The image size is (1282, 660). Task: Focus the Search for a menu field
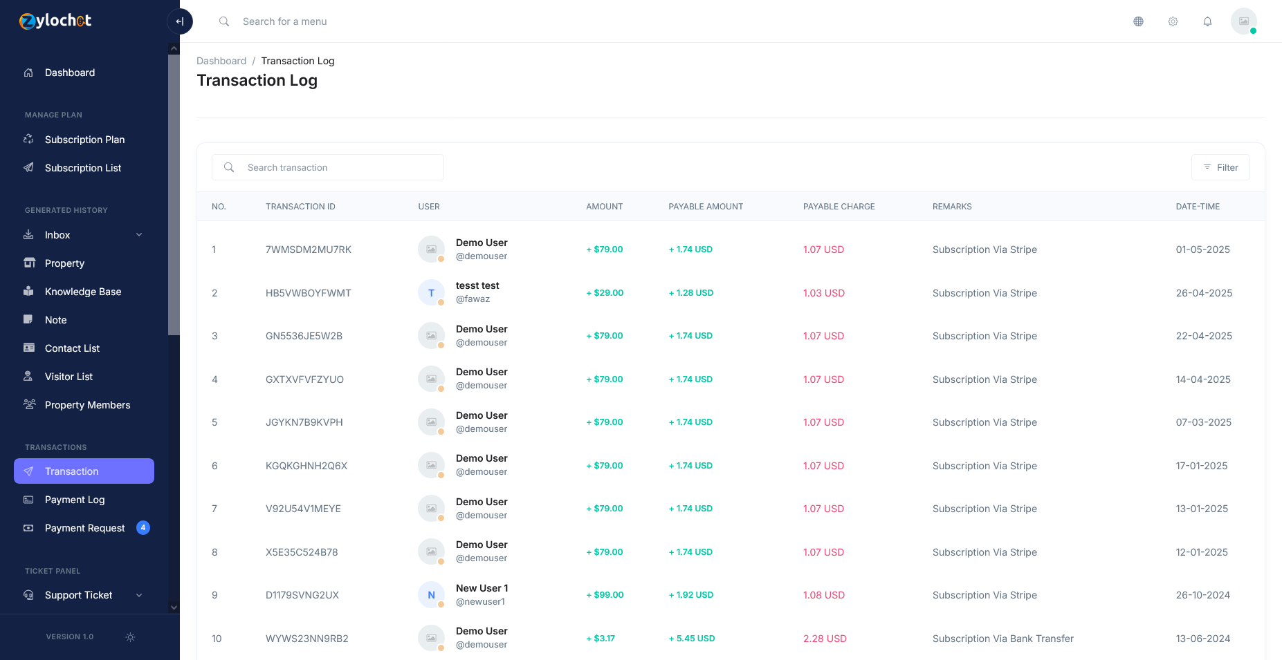click(285, 21)
